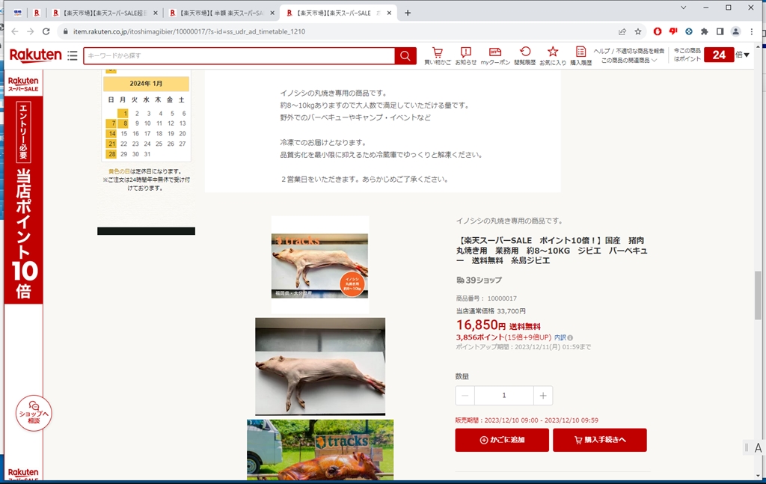Go forward in browser history

(30, 31)
